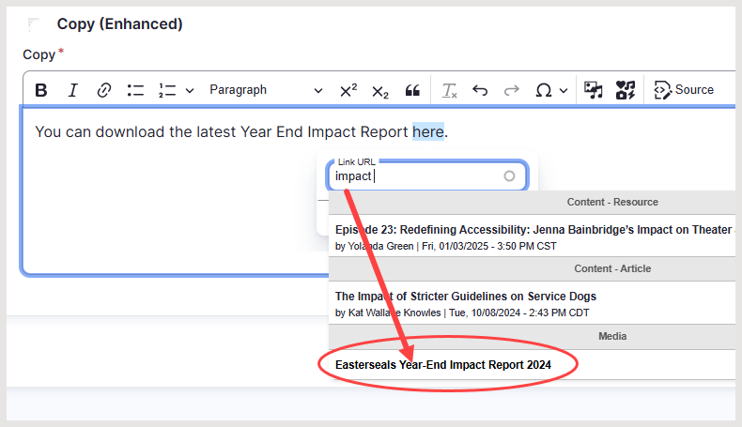The width and height of the screenshot is (742, 427).
Task: Click the media library icon with heart and music note
Action: click(x=626, y=90)
